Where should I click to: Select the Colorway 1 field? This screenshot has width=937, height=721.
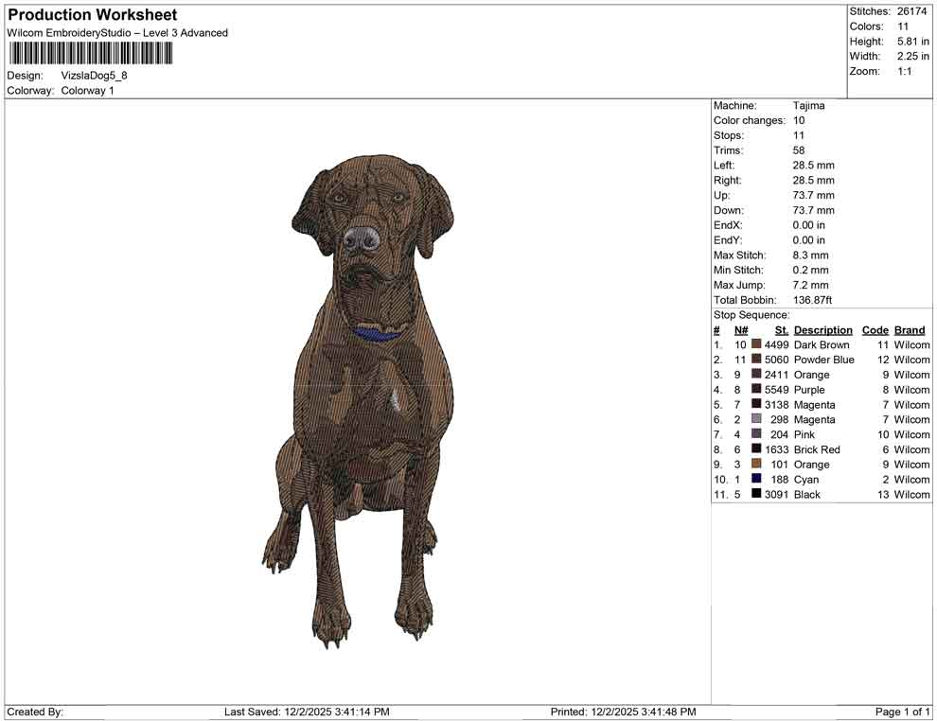[90, 91]
